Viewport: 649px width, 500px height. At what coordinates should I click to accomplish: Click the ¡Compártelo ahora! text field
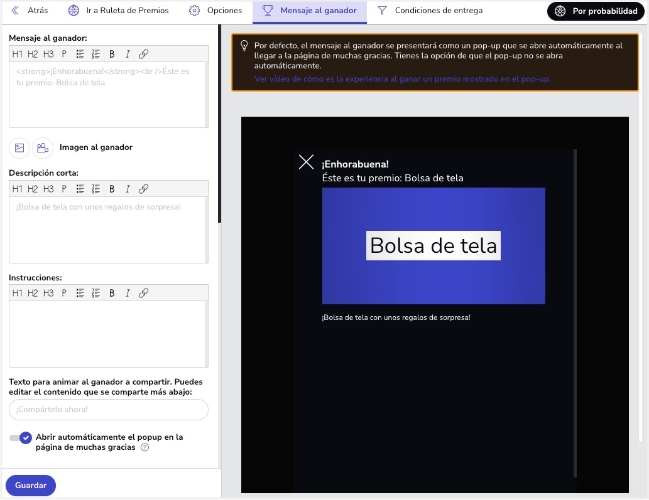108,410
